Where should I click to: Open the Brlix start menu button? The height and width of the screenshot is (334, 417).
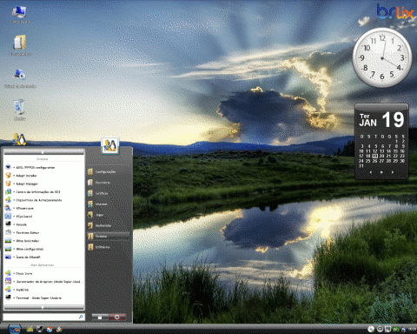[x=15, y=330]
